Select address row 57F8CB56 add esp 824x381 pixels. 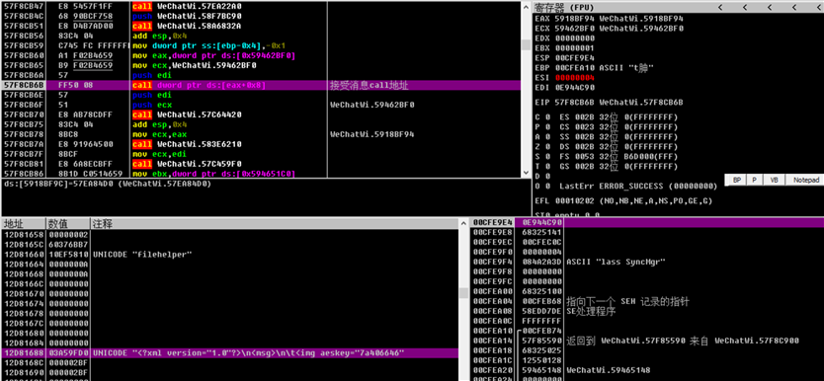[x=261, y=36]
